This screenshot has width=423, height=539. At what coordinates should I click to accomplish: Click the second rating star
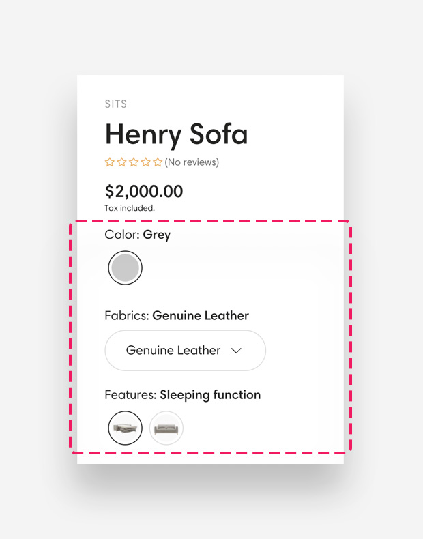(x=121, y=162)
